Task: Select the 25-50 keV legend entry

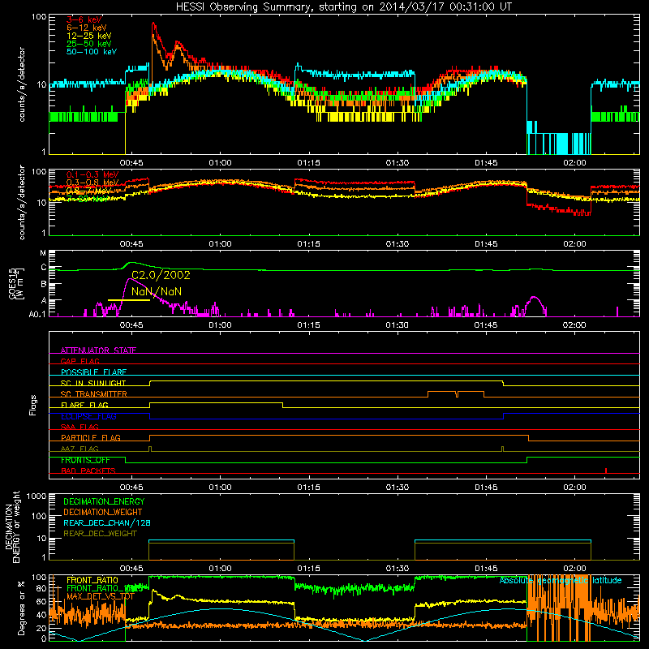Action: (x=88, y=44)
